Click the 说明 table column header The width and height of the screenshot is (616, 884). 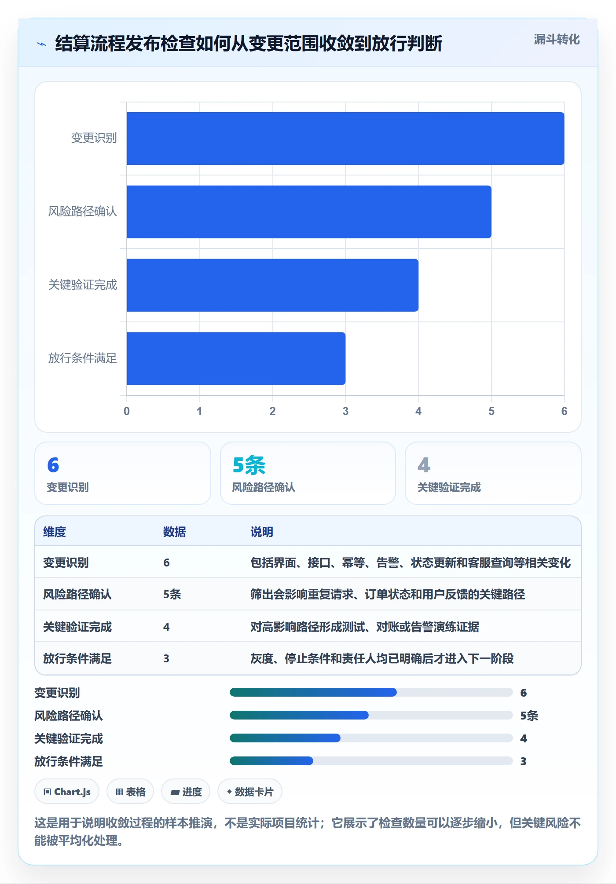[262, 532]
